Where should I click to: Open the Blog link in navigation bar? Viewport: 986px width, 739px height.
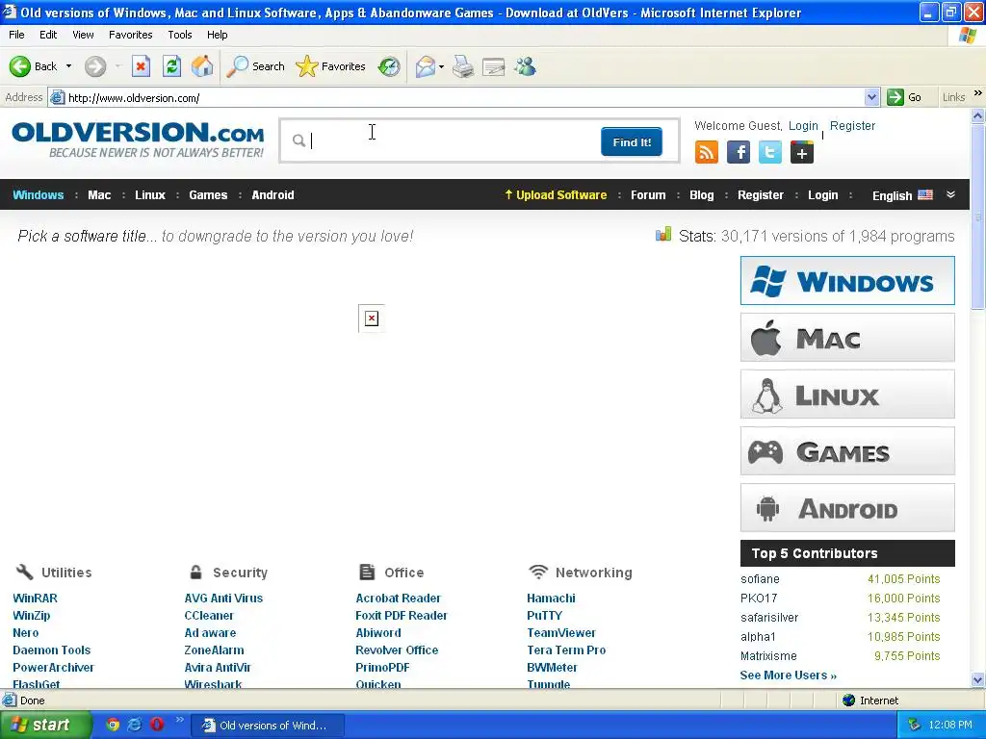point(701,194)
